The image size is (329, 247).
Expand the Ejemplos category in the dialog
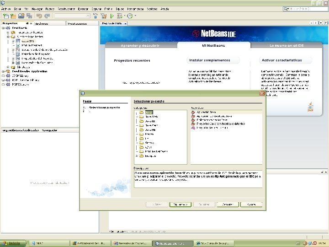(x=137, y=156)
